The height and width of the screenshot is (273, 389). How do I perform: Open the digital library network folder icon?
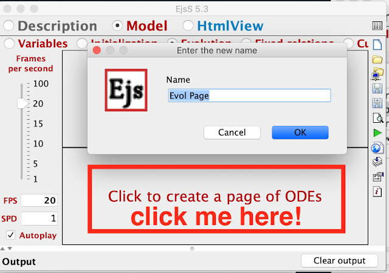[377, 74]
